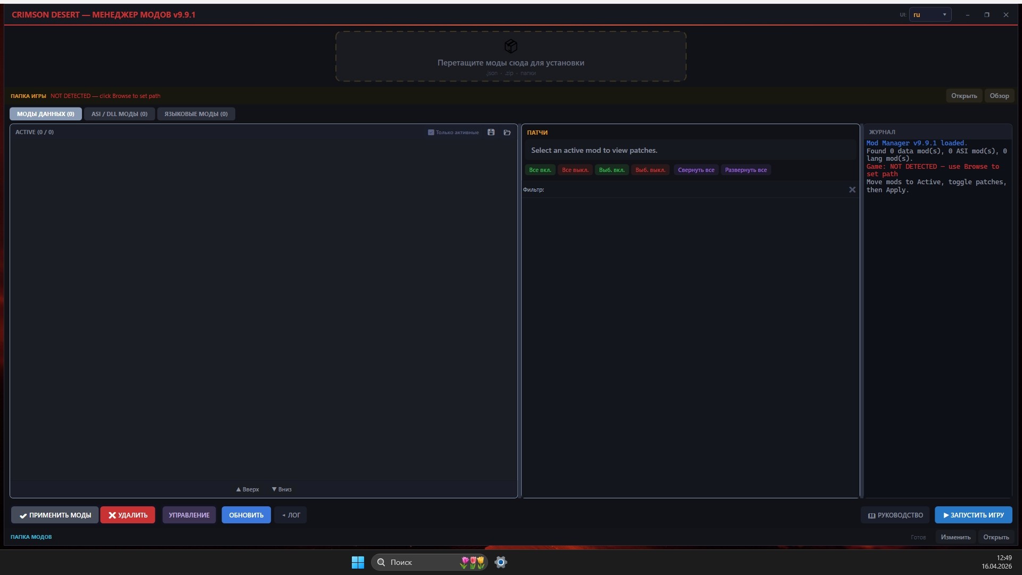Click the package drop zone for installing mods
Image resolution: width=1022 pixels, height=575 pixels.
(x=511, y=56)
